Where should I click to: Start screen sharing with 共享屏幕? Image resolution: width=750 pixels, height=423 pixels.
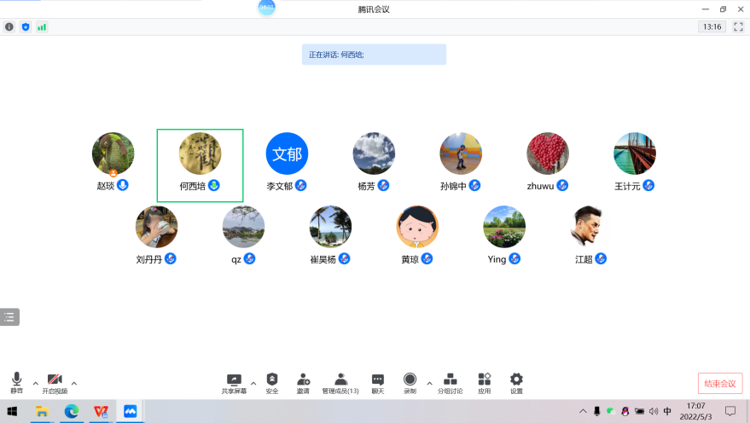(x=234, y=382)
